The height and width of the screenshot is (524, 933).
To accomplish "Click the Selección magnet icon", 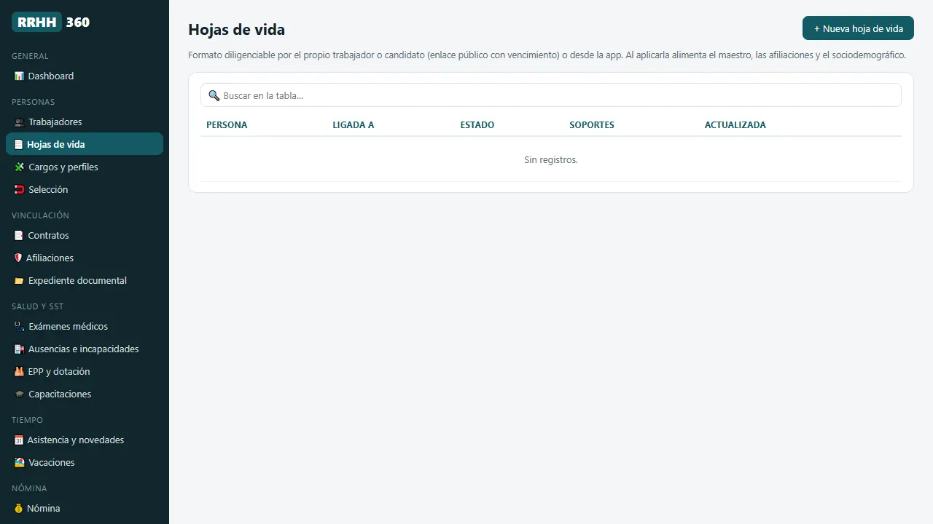I will point(19,189).
